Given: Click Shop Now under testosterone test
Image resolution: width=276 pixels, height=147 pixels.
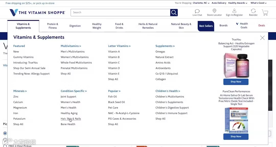Looking at the screenshot, I should point(236,137).
